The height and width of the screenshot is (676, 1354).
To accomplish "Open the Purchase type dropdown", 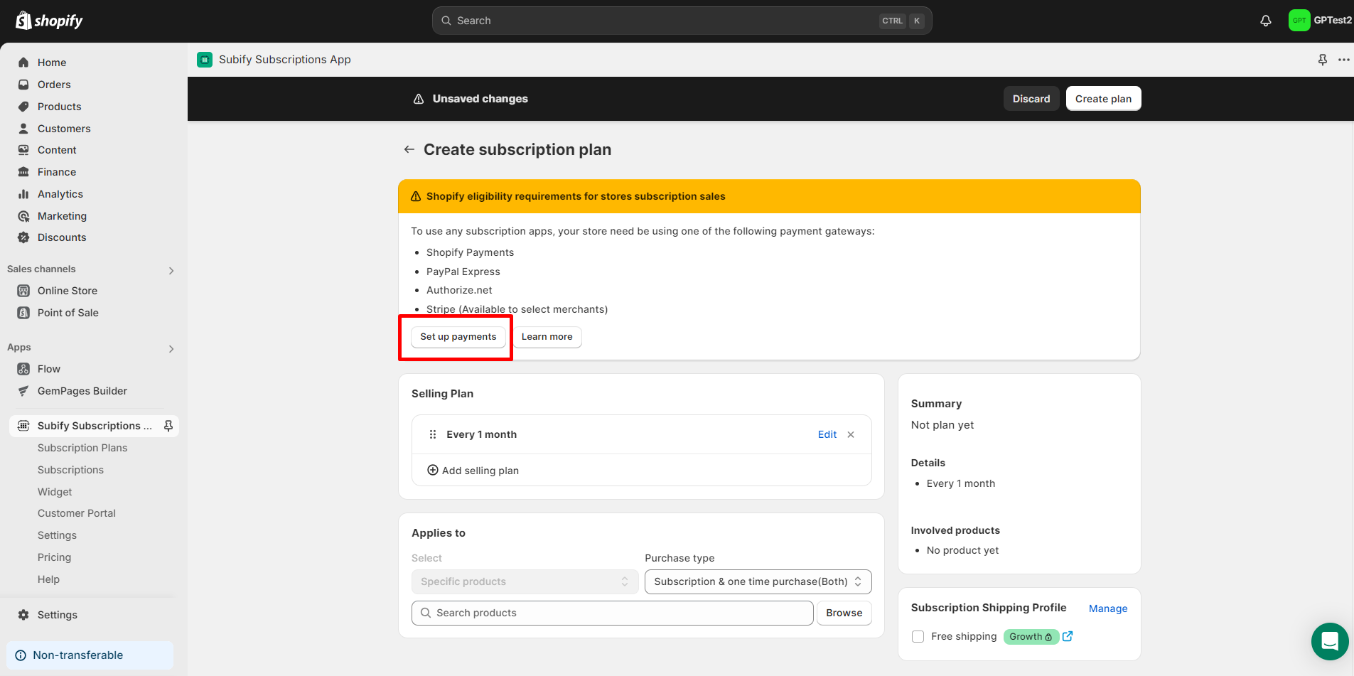I will pos(757,581).
